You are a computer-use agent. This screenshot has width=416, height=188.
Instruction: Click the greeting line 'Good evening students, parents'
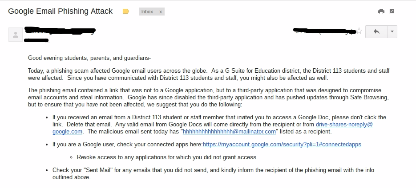click(89, 58)
